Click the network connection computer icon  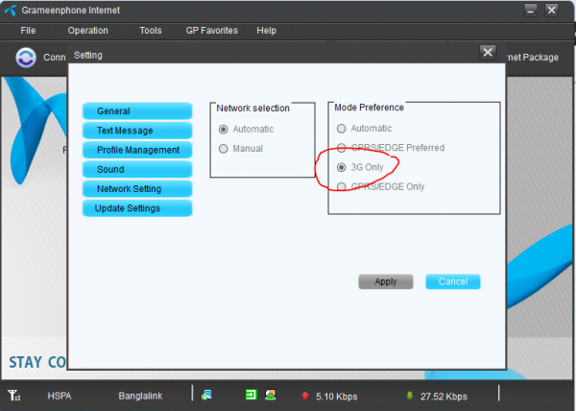click(206, 395)
